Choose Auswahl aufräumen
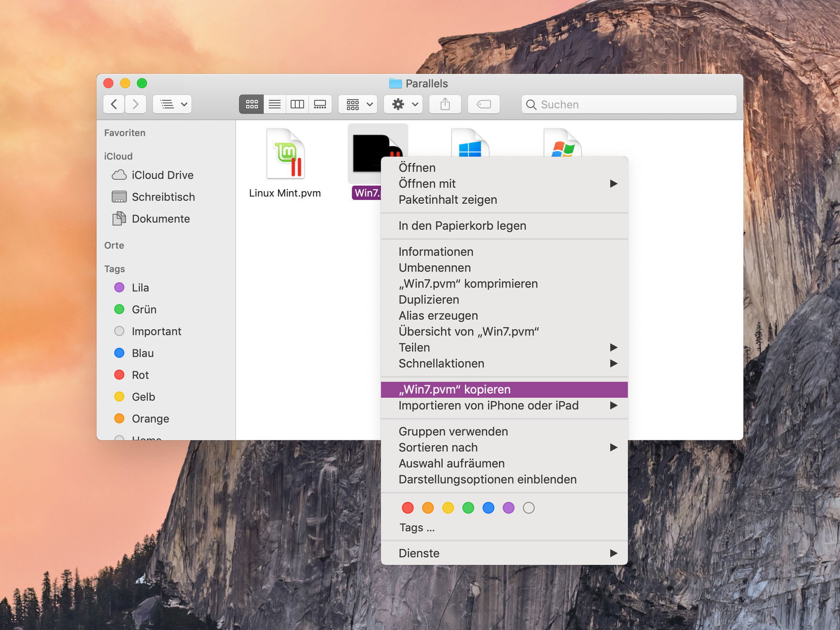 504,464
